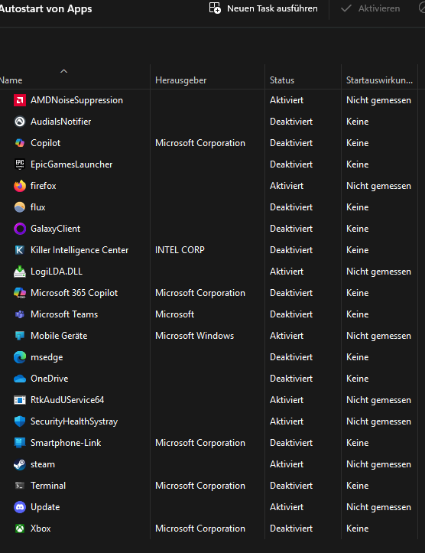Click Microsoft Windows publisher cell

[x=194, y=336]
